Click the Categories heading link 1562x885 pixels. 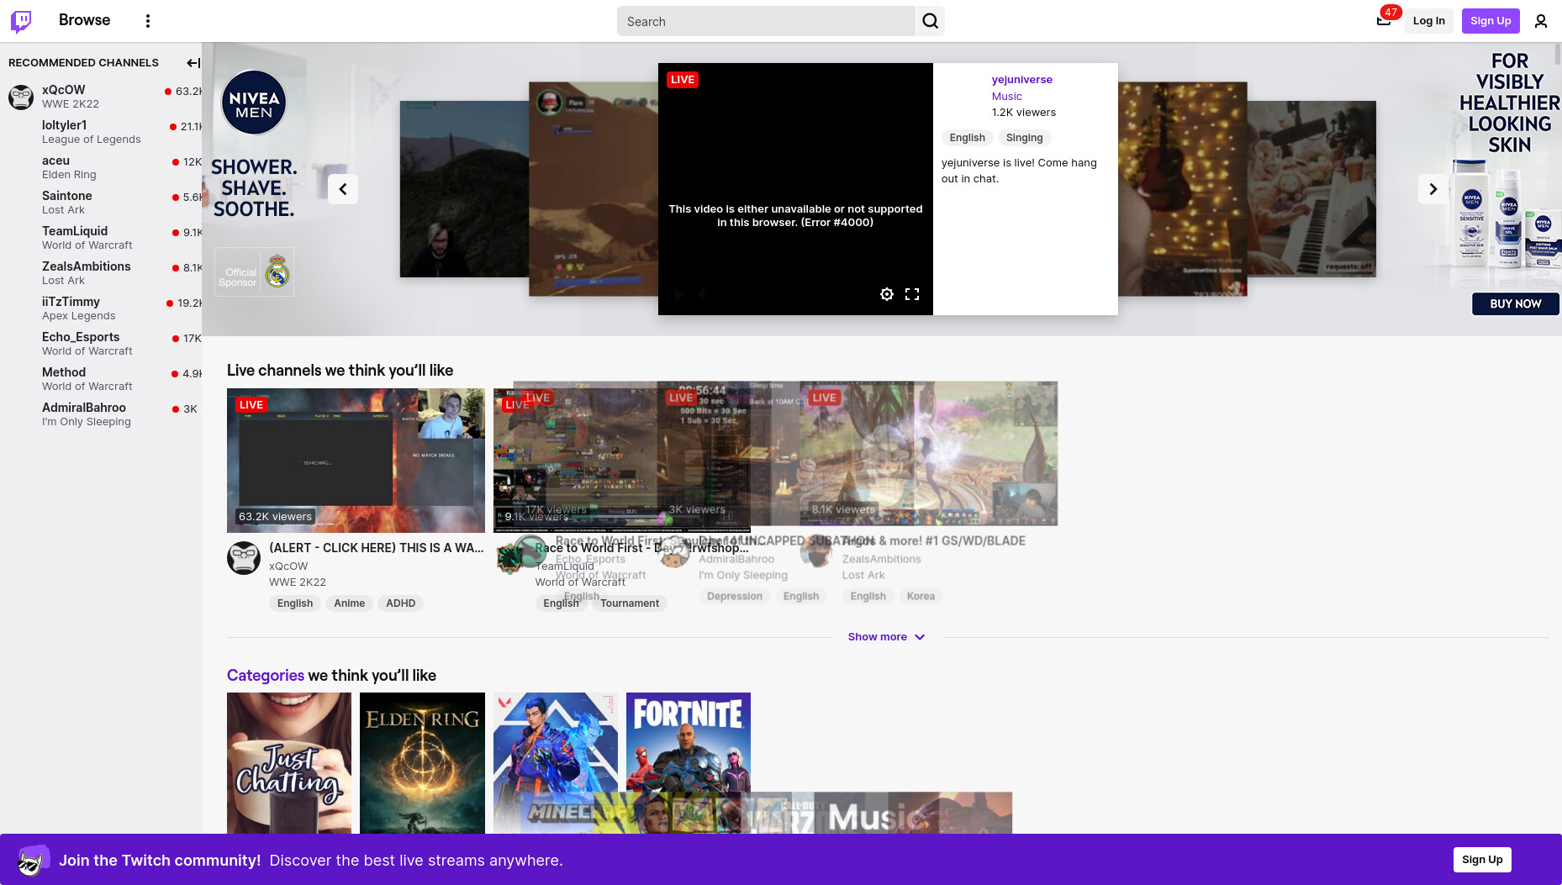(266, 676)
